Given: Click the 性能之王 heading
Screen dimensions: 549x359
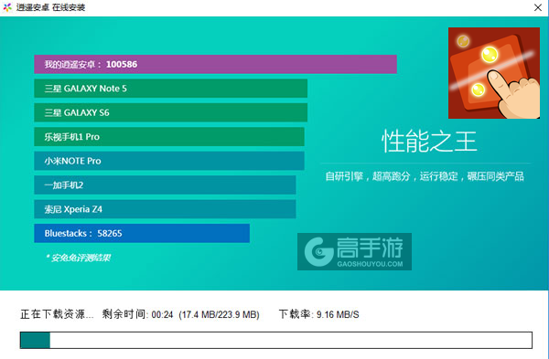Looking at the screenshot, I should coord(429,142).
